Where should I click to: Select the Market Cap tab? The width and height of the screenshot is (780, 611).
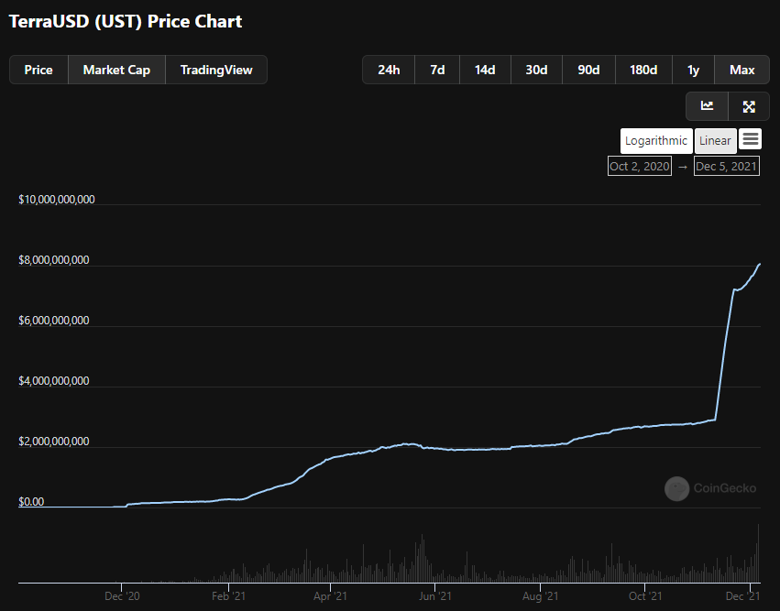[116, 70]
